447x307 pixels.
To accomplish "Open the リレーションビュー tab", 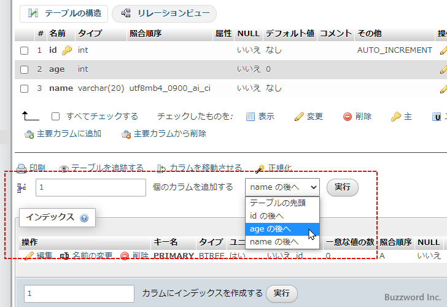I will point(164,13).
